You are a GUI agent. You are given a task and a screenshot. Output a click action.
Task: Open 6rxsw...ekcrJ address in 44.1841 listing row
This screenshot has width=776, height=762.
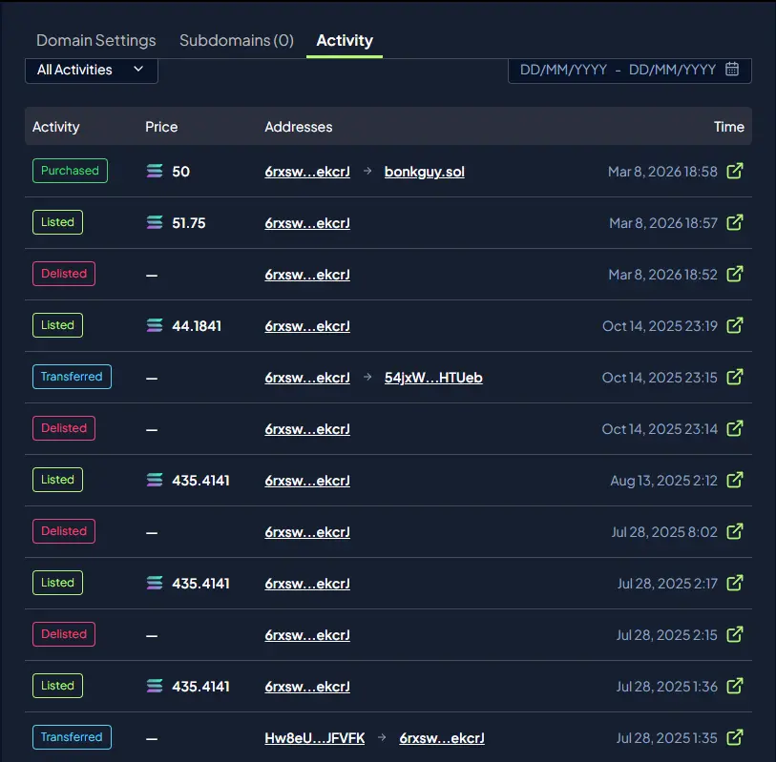tap(307, 326)
